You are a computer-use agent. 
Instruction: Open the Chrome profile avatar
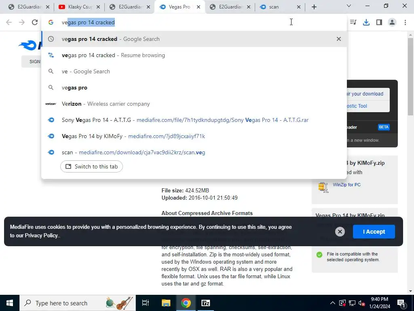(392, 23)
